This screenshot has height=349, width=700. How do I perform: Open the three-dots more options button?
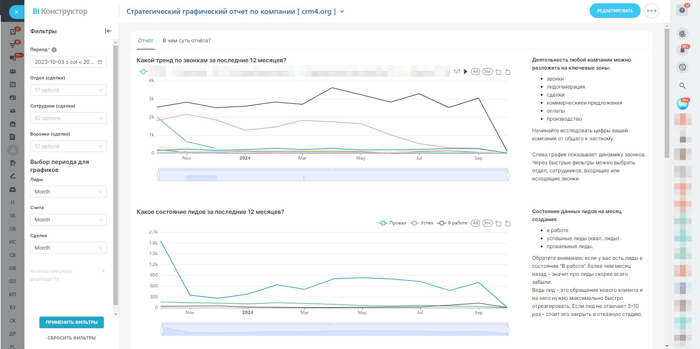652,11
